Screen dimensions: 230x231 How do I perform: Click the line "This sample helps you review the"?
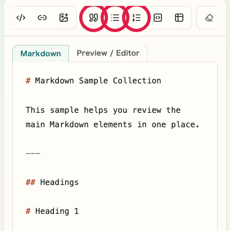coord(103,110)
